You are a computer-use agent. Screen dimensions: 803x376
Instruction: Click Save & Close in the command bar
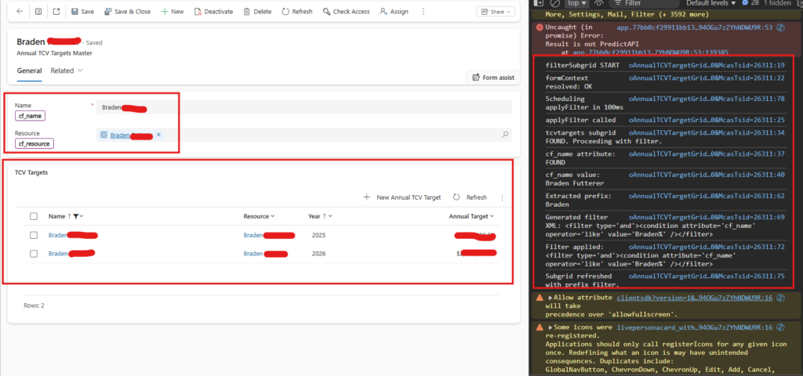point(127,12)
